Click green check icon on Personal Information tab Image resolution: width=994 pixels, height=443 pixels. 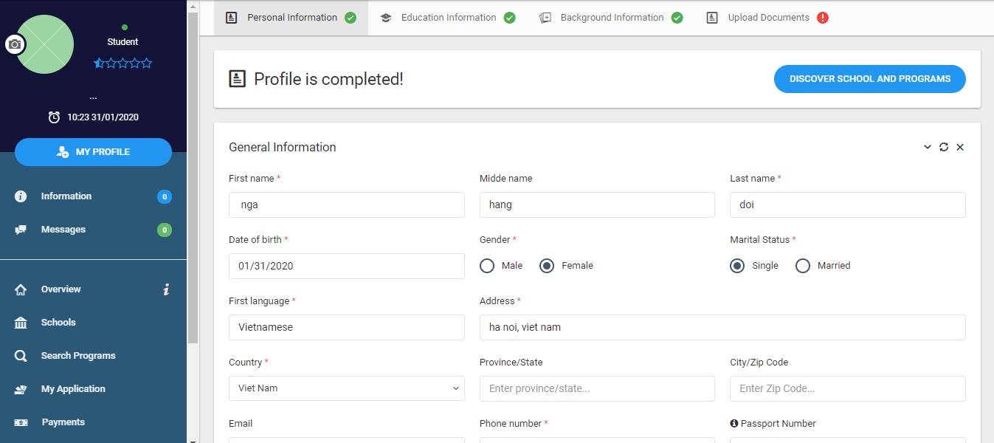click(x=351, y=18)
